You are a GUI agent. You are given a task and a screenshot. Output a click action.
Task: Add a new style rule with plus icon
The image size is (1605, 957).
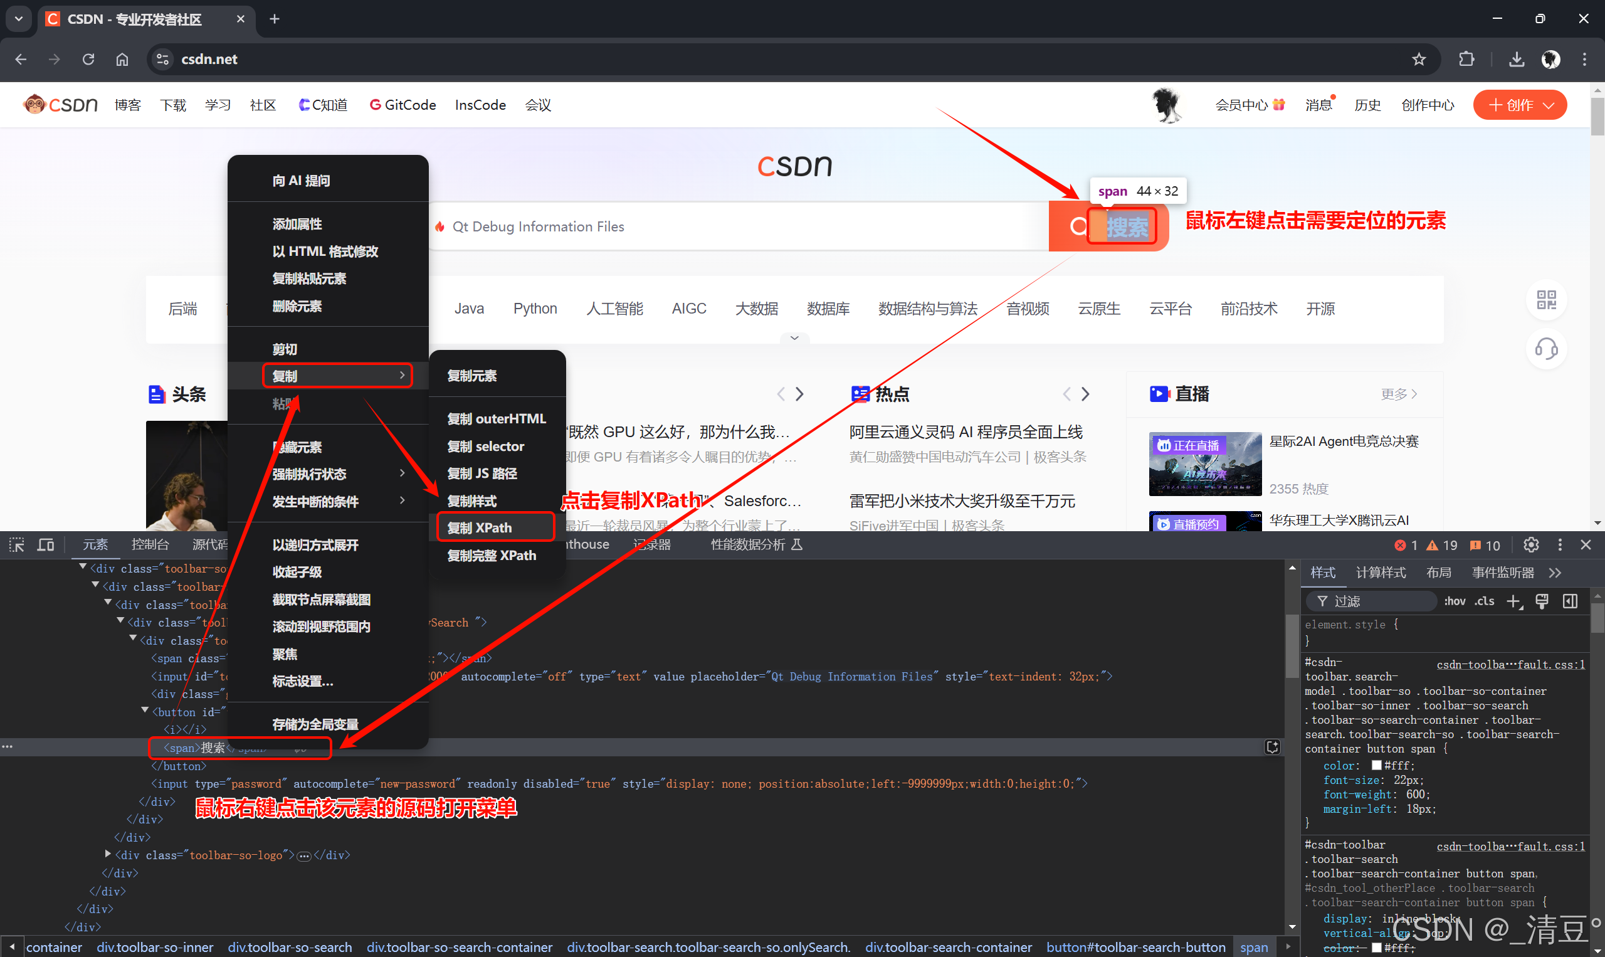pyautogui.click(x=1514, y=601)
